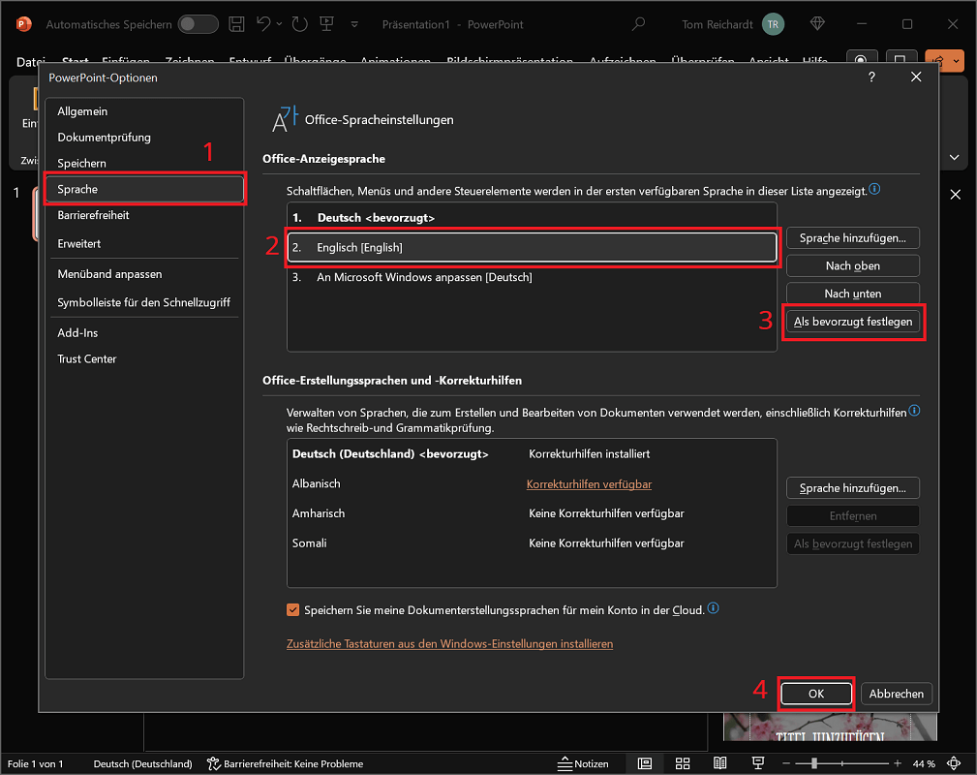Select the Sprache category

[144, 189]
